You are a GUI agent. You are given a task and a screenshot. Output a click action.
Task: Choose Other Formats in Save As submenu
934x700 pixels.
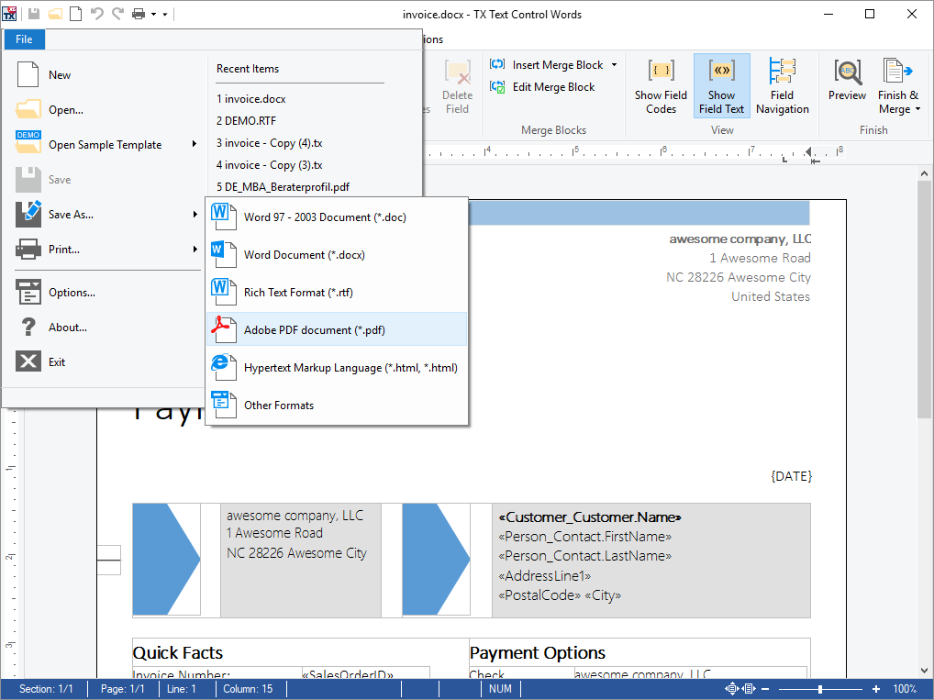tap(337, 406)
